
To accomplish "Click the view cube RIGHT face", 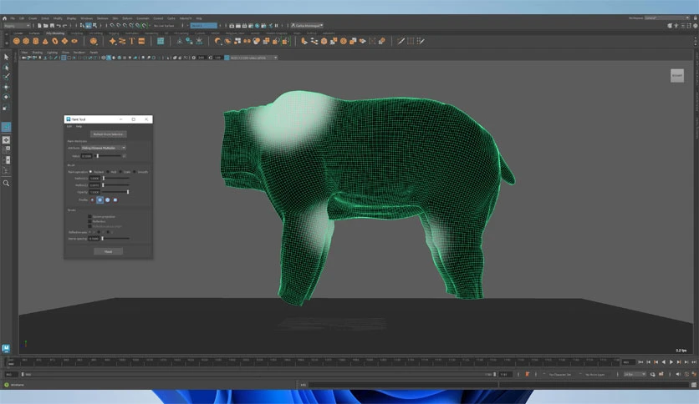I will [676, 75].
